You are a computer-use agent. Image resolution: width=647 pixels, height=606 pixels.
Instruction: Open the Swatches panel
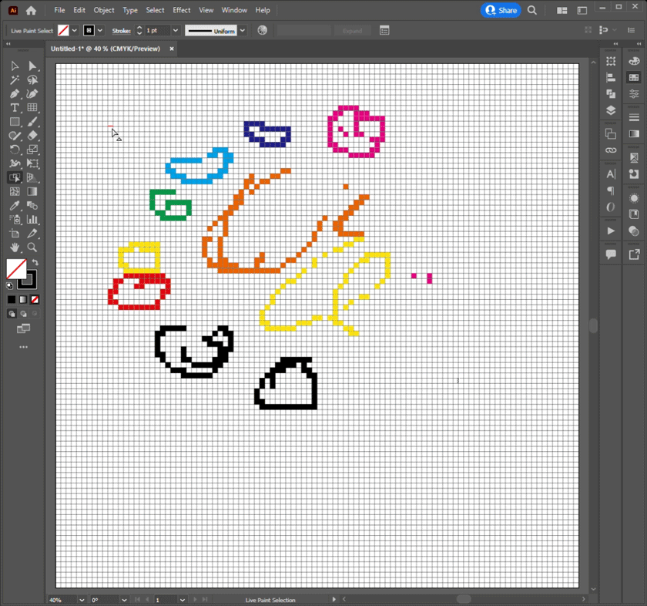point(634,78)
